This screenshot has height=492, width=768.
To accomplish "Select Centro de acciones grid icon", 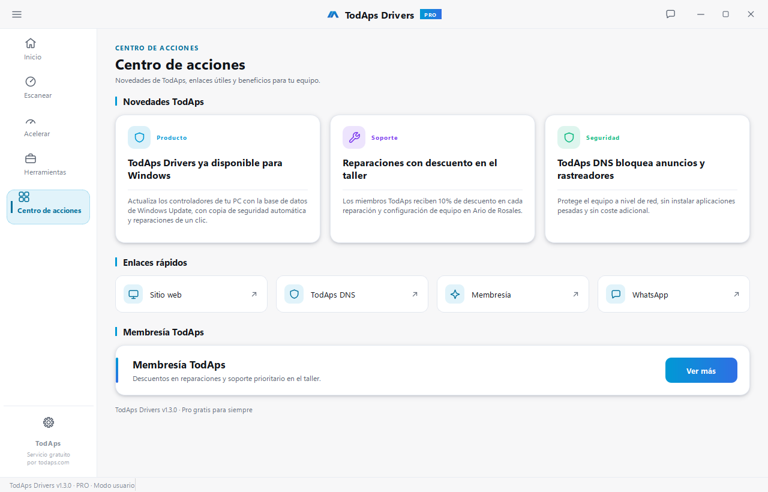I will [24, 197].
